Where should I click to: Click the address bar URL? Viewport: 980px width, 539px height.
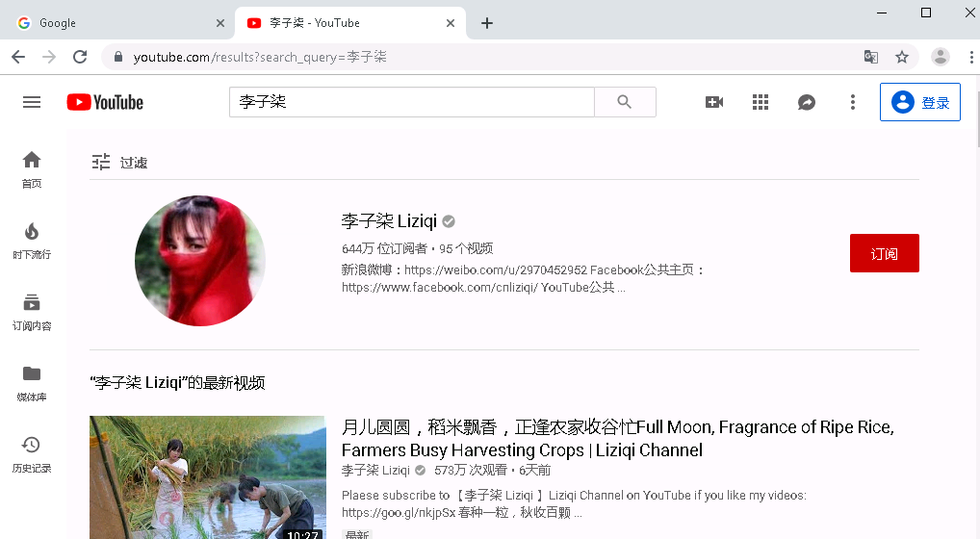[x=260, y=57]
